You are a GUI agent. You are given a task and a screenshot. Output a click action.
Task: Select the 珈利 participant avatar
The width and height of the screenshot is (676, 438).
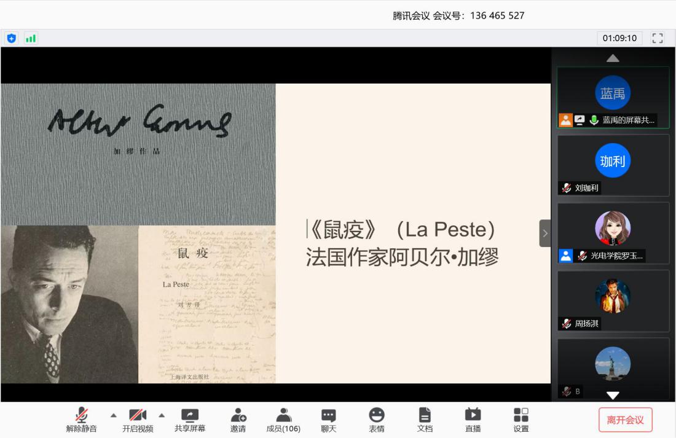pyautogui.click(x=613, y=160)
